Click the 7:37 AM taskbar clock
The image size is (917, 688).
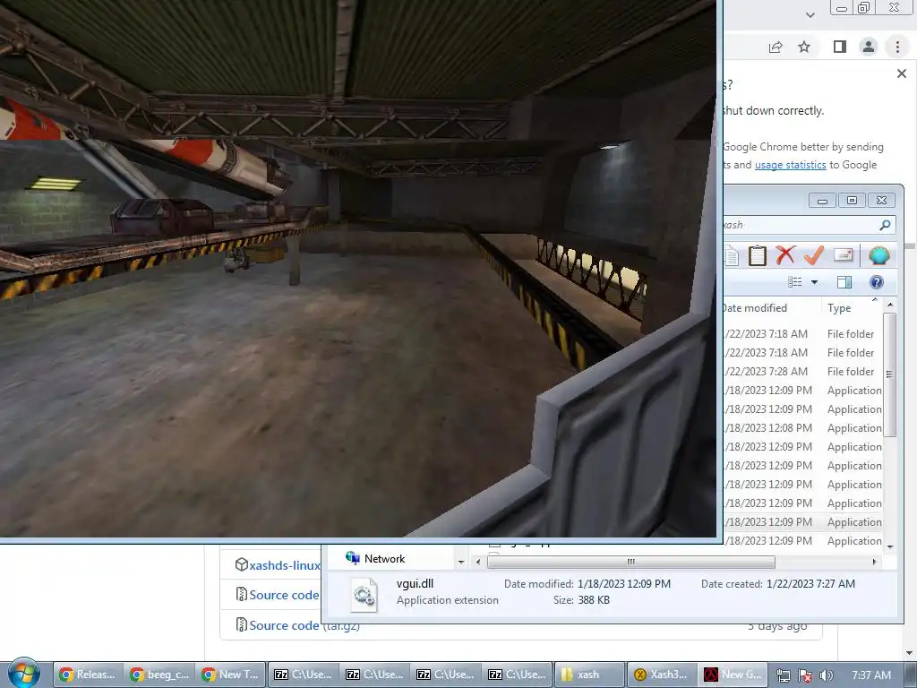pos(871,675)
